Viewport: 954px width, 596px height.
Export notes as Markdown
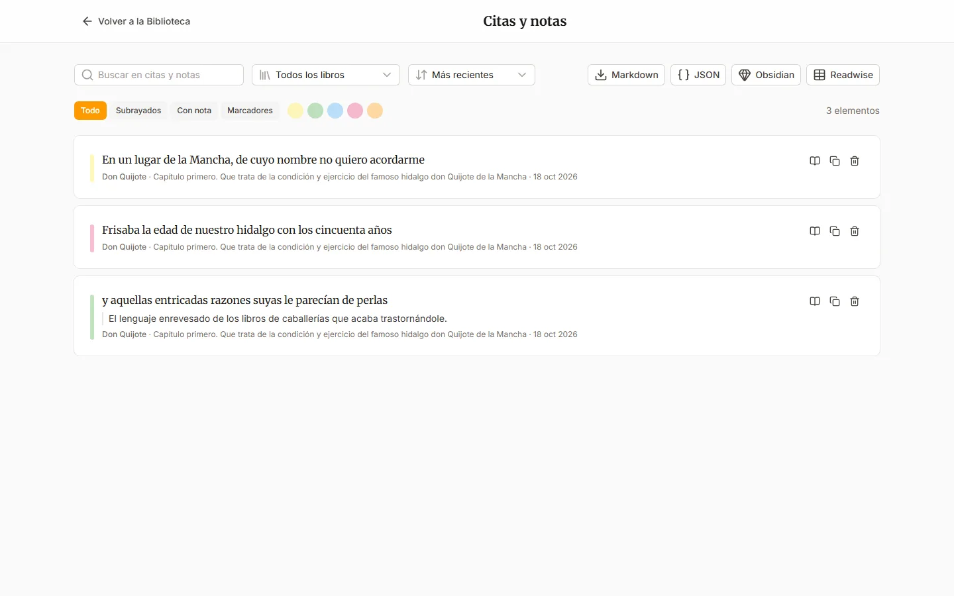coord(626,75)
